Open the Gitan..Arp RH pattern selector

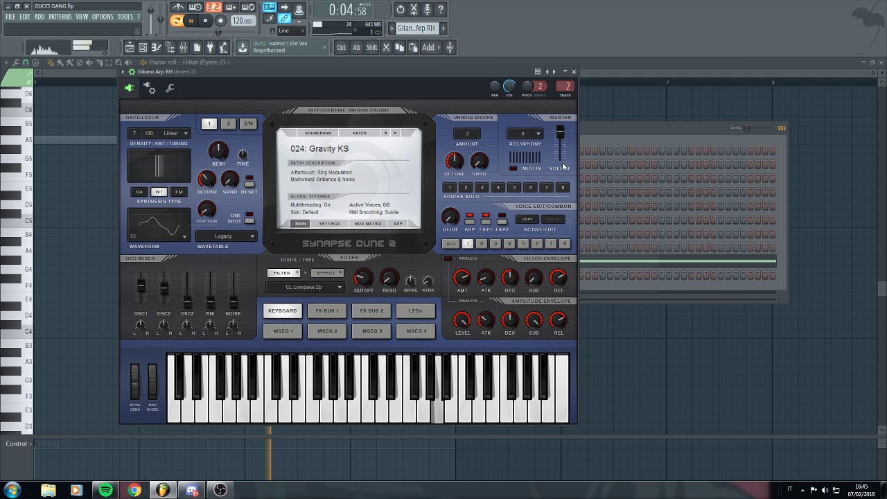pos(418,28)
